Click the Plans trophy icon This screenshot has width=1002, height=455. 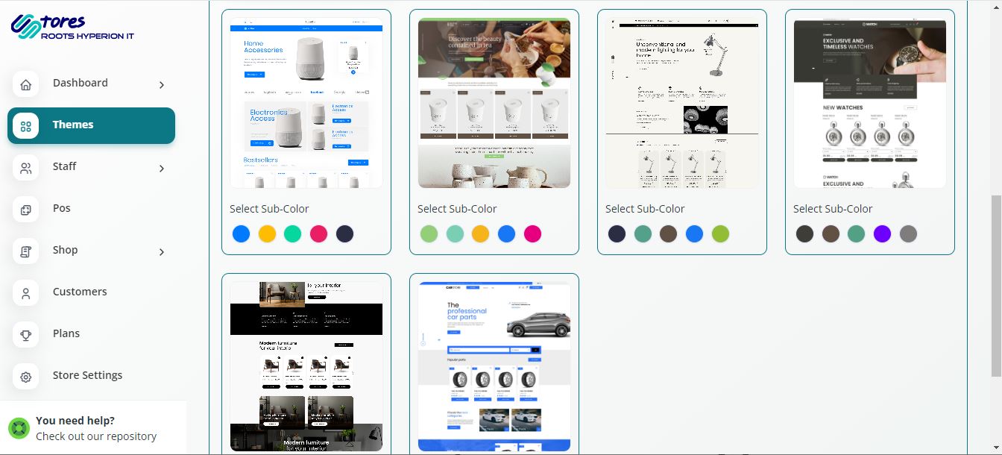click(26, 335)
